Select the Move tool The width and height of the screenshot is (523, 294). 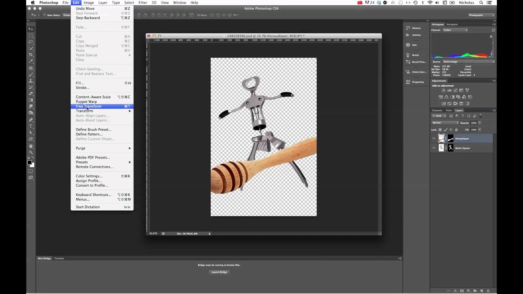[x=31, y=29]
